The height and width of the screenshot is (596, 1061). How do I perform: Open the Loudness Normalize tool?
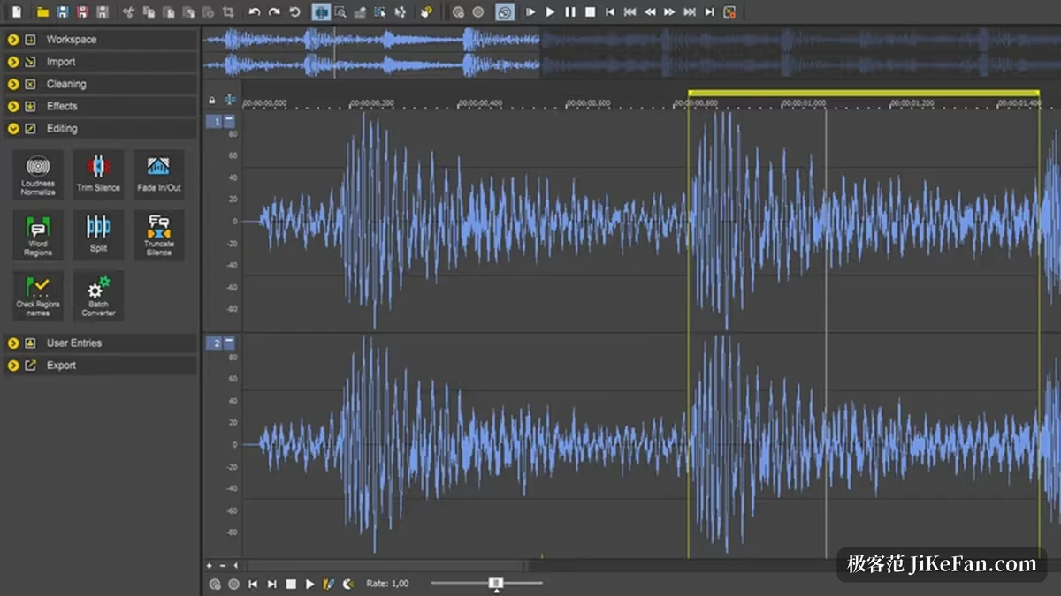click(x=38, y=174)
